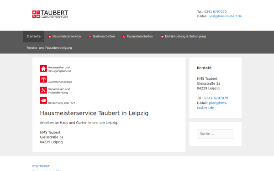Viewport: 274px width, 171px height.
Task: Click 04229 Leipzig in the Kontakt sidebar
Action: click(x=208, y=88)
